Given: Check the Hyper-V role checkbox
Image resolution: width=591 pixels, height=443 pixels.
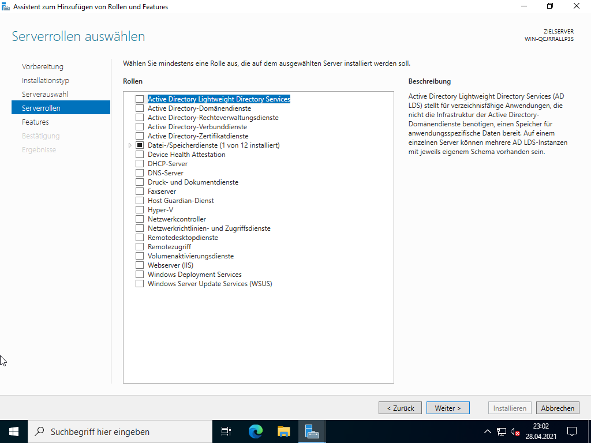Looking at the screenshot, I should click(139, 210).
